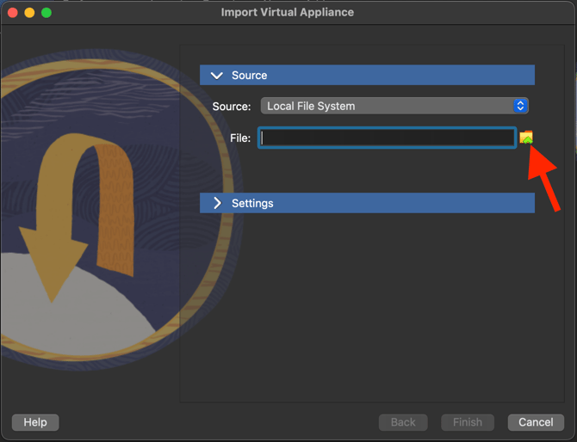This screenshot has height=442, width=577.
Task: Collapse the Source section chevron
Action: click(217, 76)
